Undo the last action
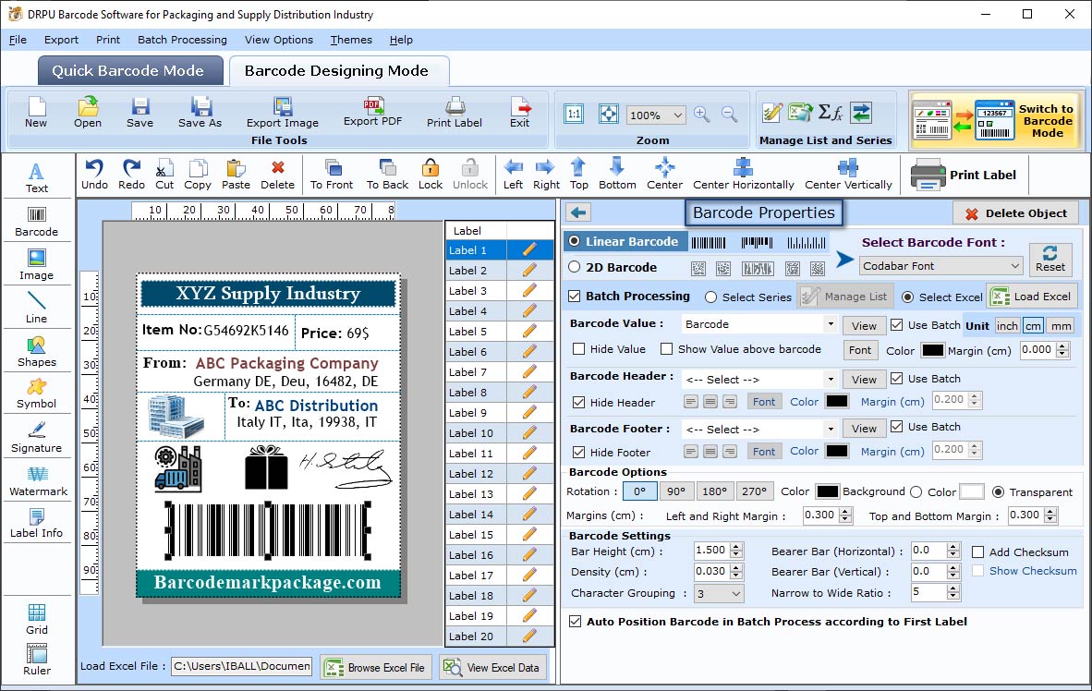This screenshot has height=691, width=1092. tap(94, 175)
